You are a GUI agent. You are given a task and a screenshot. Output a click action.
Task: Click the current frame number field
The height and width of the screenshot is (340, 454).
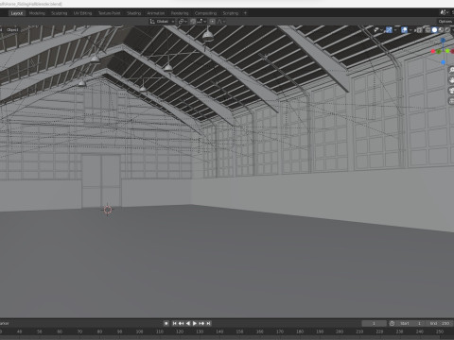[x=374, y=323]
